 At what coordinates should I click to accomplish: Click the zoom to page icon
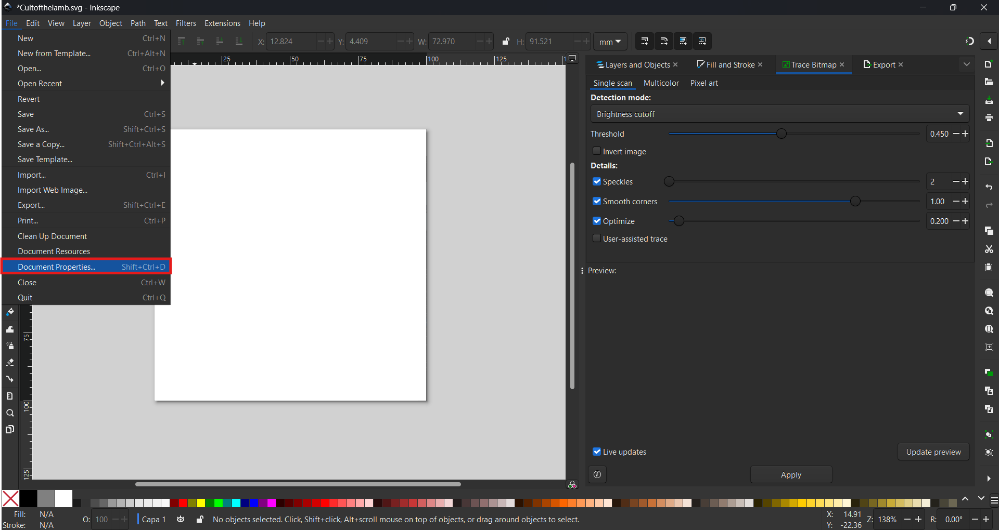(989, 329)
